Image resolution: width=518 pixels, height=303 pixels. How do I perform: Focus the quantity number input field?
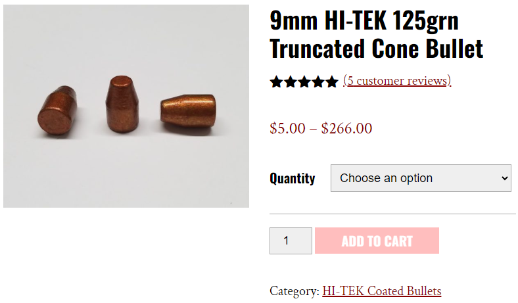point(291,241)
